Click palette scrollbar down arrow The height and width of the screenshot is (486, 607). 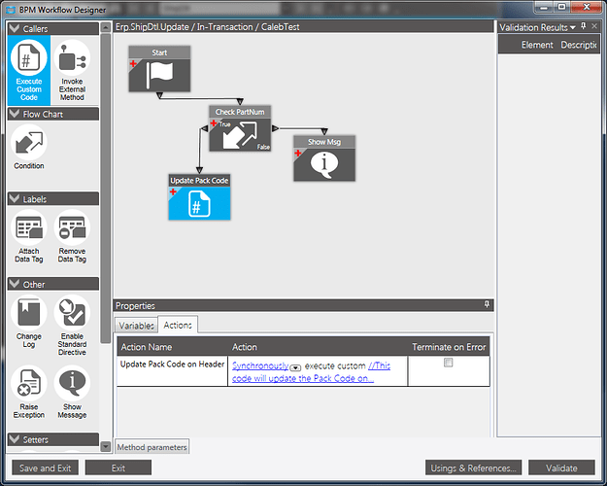pyautogui.click(x=106, y=446)
